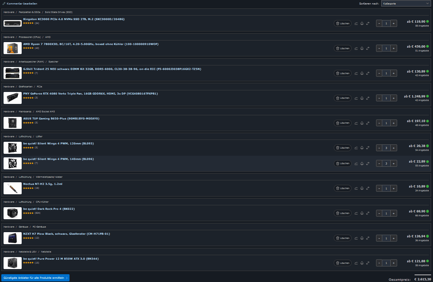The width and height of the screenshot is (433, 282).
Task: Increase quantity of Silent Wings 4 140mm
Action: 394,164
